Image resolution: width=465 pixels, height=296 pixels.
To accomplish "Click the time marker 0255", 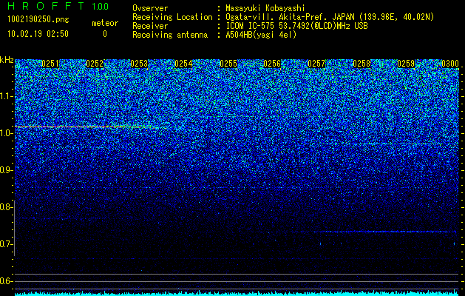I will (228, 64).
